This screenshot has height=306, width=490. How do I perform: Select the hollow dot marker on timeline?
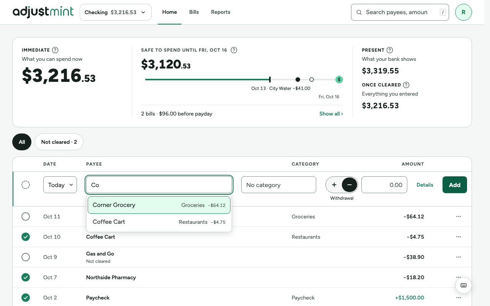click(x=312, y=80)
